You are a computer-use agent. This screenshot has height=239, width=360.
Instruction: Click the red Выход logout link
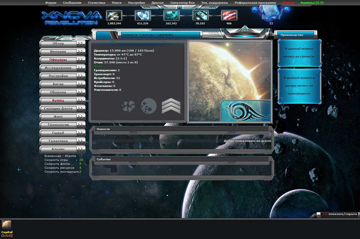288,3
